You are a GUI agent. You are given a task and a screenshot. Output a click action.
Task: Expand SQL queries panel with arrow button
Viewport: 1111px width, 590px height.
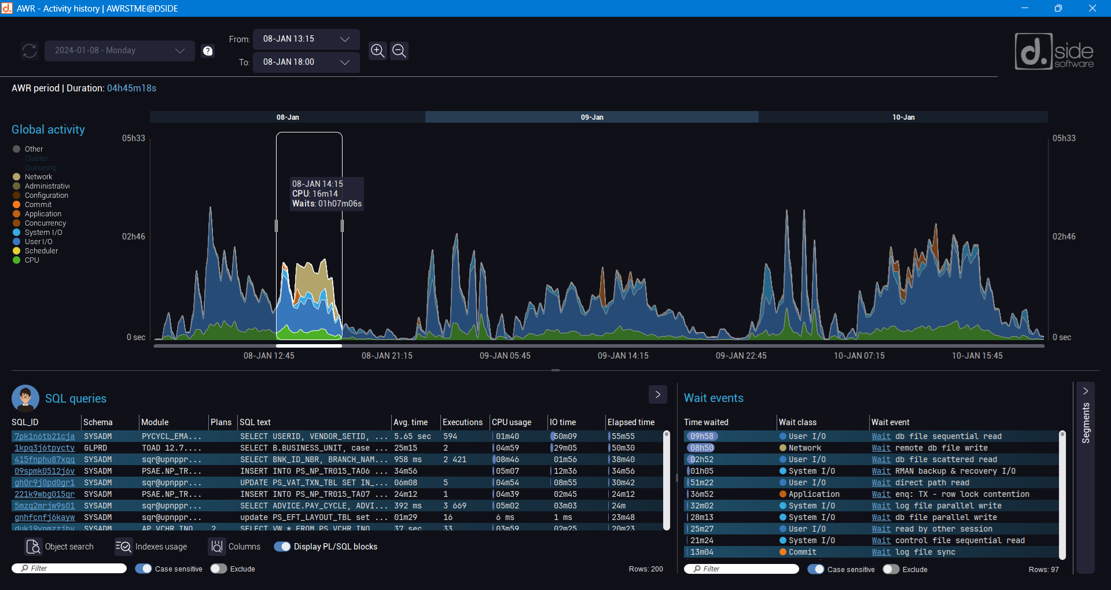(658, 394)
